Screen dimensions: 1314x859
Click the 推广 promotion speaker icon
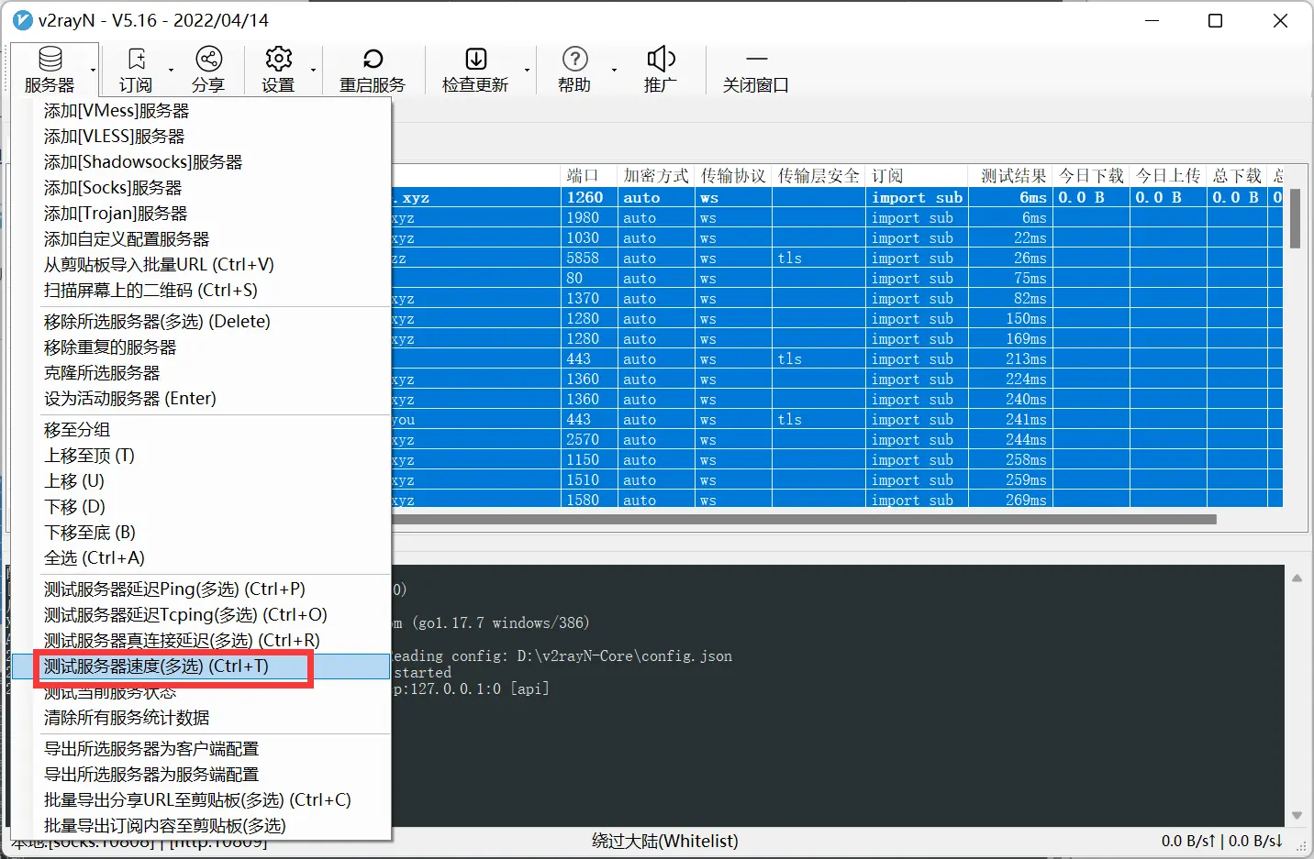click(661, 60)
